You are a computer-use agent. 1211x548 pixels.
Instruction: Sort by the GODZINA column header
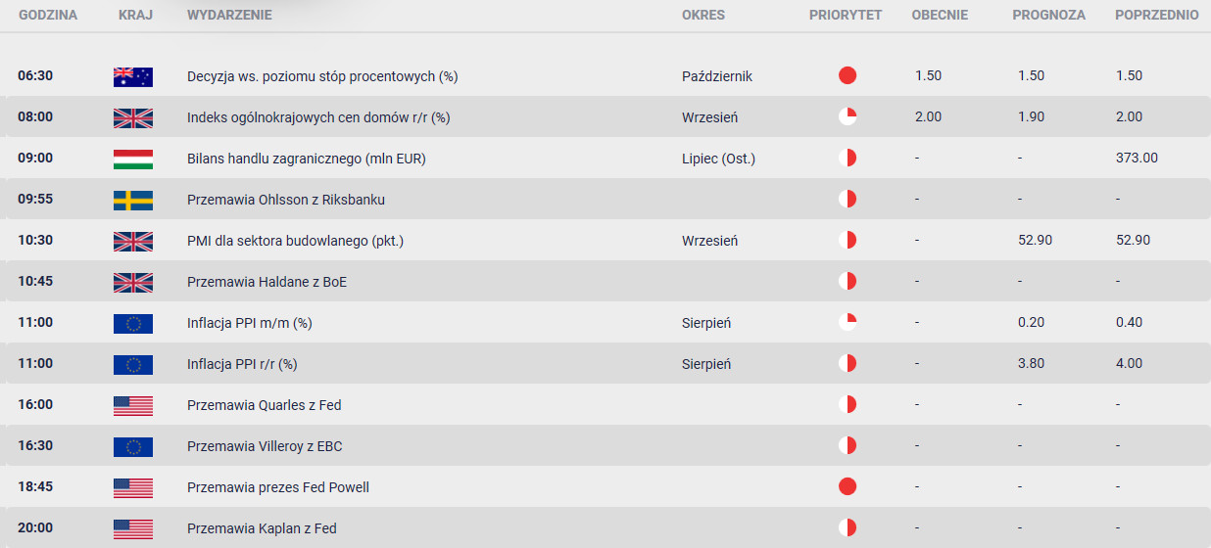point(48,16)
